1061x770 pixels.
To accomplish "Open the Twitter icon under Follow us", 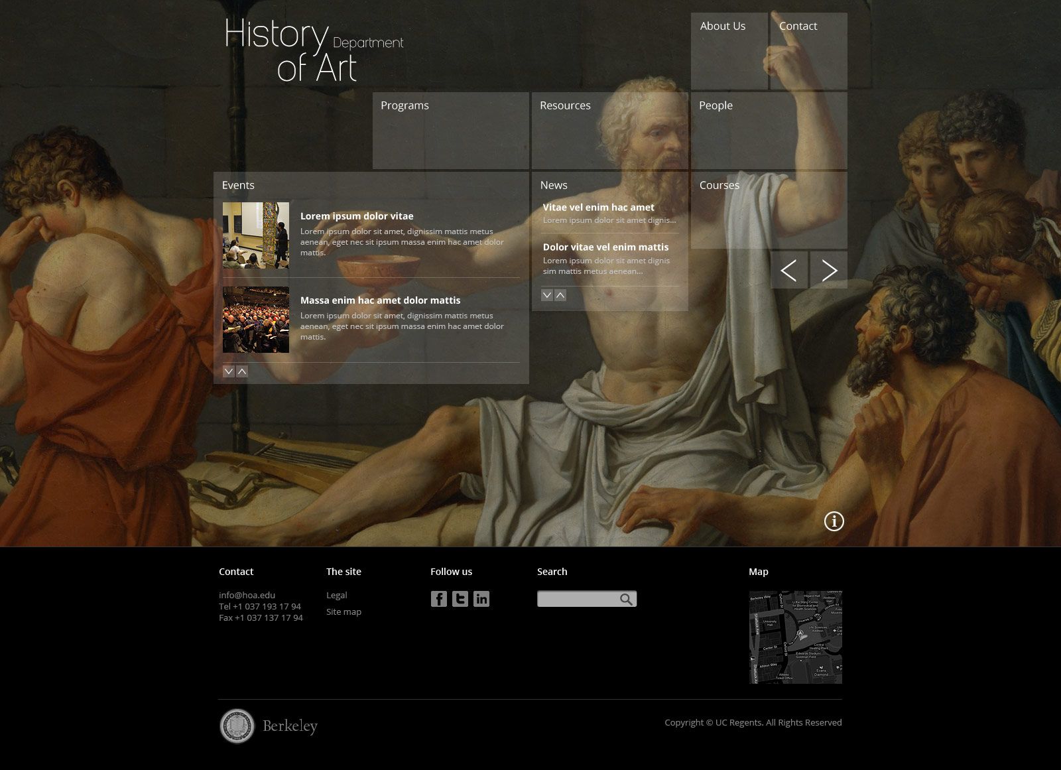I will coord(460,599).
